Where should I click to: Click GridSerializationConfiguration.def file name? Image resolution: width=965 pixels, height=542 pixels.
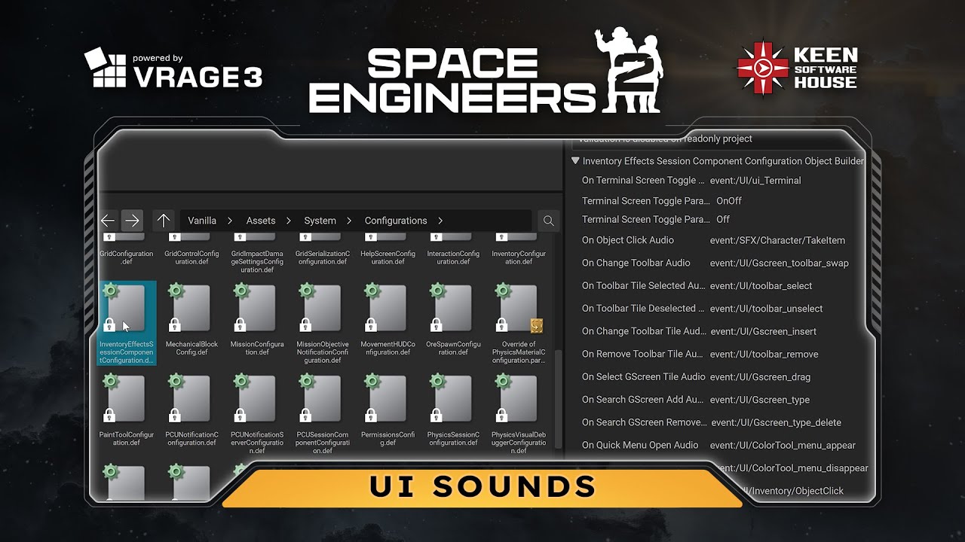coord(322,257)
